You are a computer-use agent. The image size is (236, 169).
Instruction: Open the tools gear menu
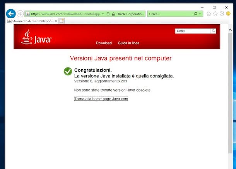(x=222, y=13)
